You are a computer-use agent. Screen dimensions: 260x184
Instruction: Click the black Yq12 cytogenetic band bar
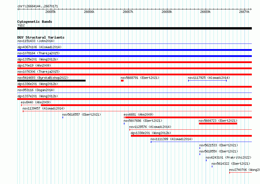pyautogui.click(x=134, y=28)
